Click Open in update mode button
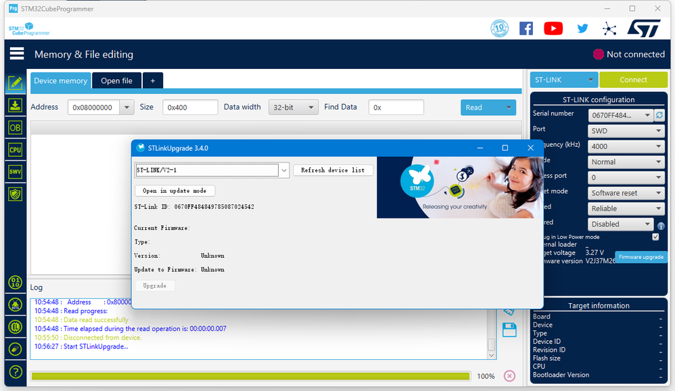Screen dimensions: 675x391 [x=174, y=191]
